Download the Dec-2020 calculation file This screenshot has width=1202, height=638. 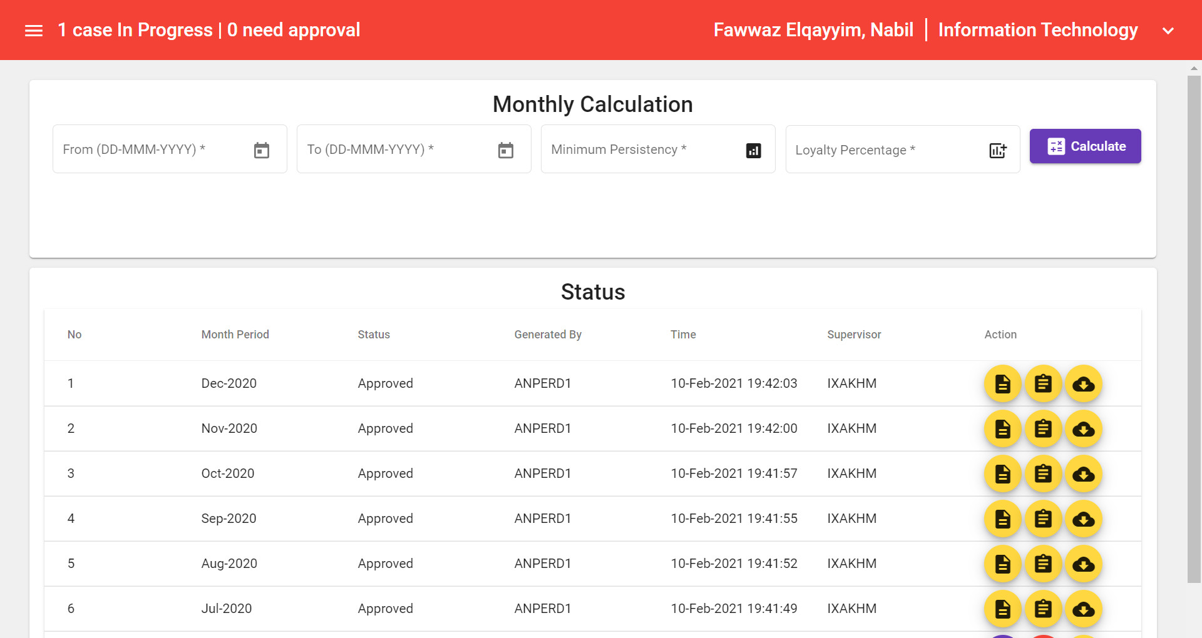pos(1084,383)
